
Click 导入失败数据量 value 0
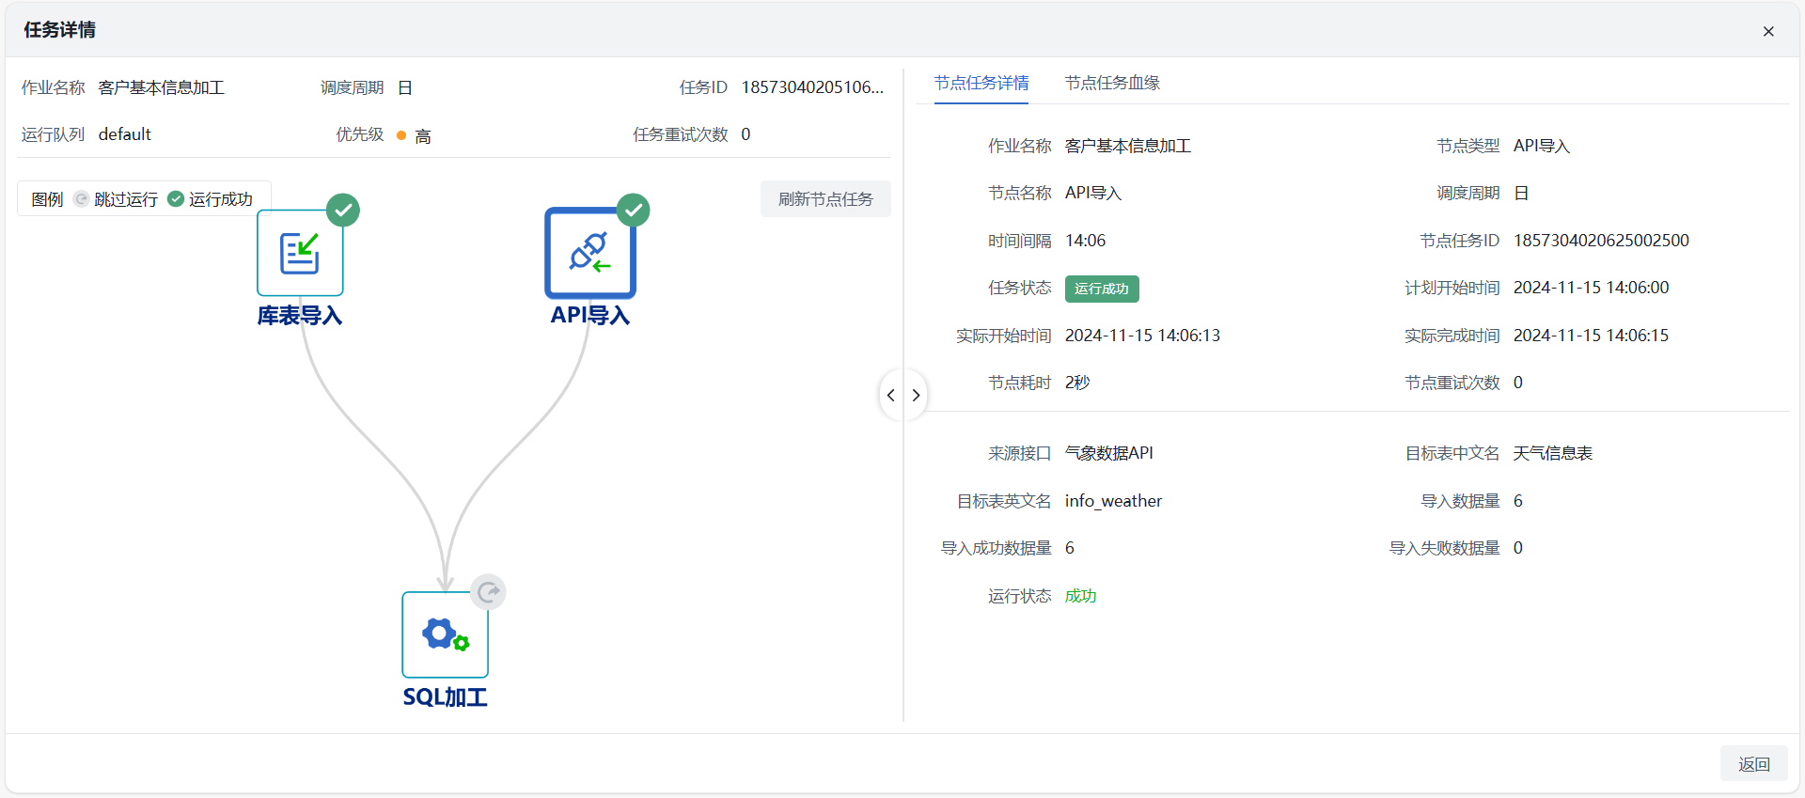[1518, 548]
